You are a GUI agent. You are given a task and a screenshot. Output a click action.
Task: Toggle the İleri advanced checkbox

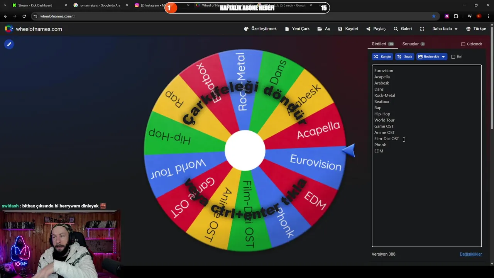[x=453, y=57]
